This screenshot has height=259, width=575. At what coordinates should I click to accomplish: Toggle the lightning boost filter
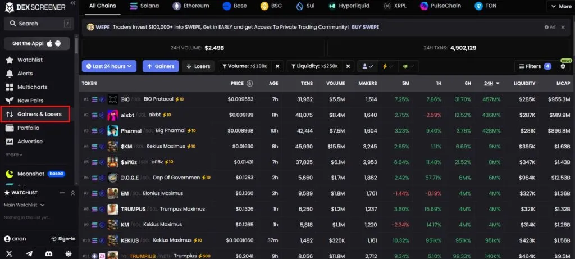point(387,66)
